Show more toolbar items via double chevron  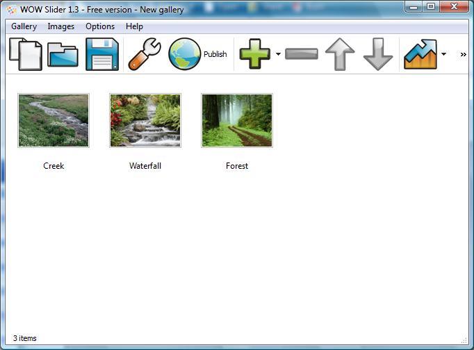point(463,55)
